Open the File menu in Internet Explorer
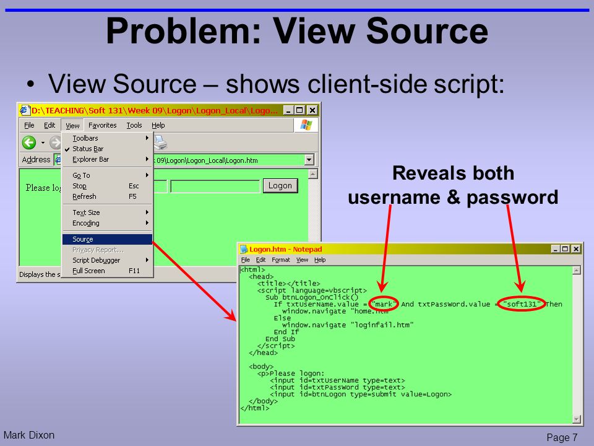The width and height of the screenshot is (594, 446). coord(29,125)
